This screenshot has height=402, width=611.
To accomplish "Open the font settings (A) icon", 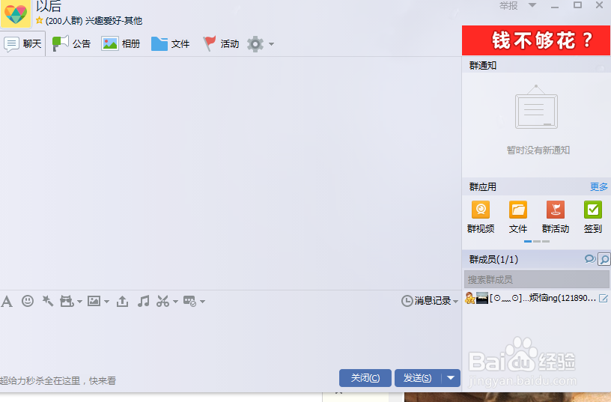I will tap(7, 301).
